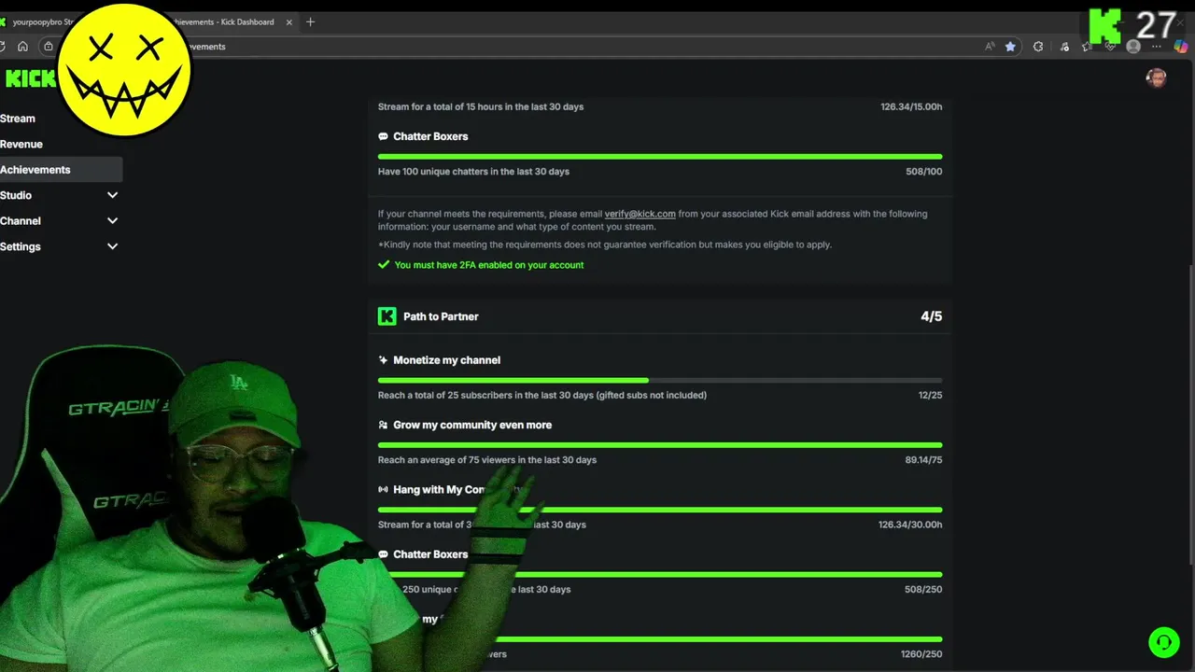Click the Grow my community people icon
Viewport: 1195px width, 672px height.
[x=383, y=425]
